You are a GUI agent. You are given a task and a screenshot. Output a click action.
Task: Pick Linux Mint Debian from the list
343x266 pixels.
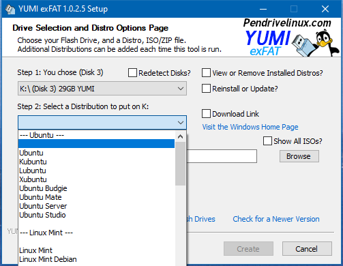(x=48, y=259)
